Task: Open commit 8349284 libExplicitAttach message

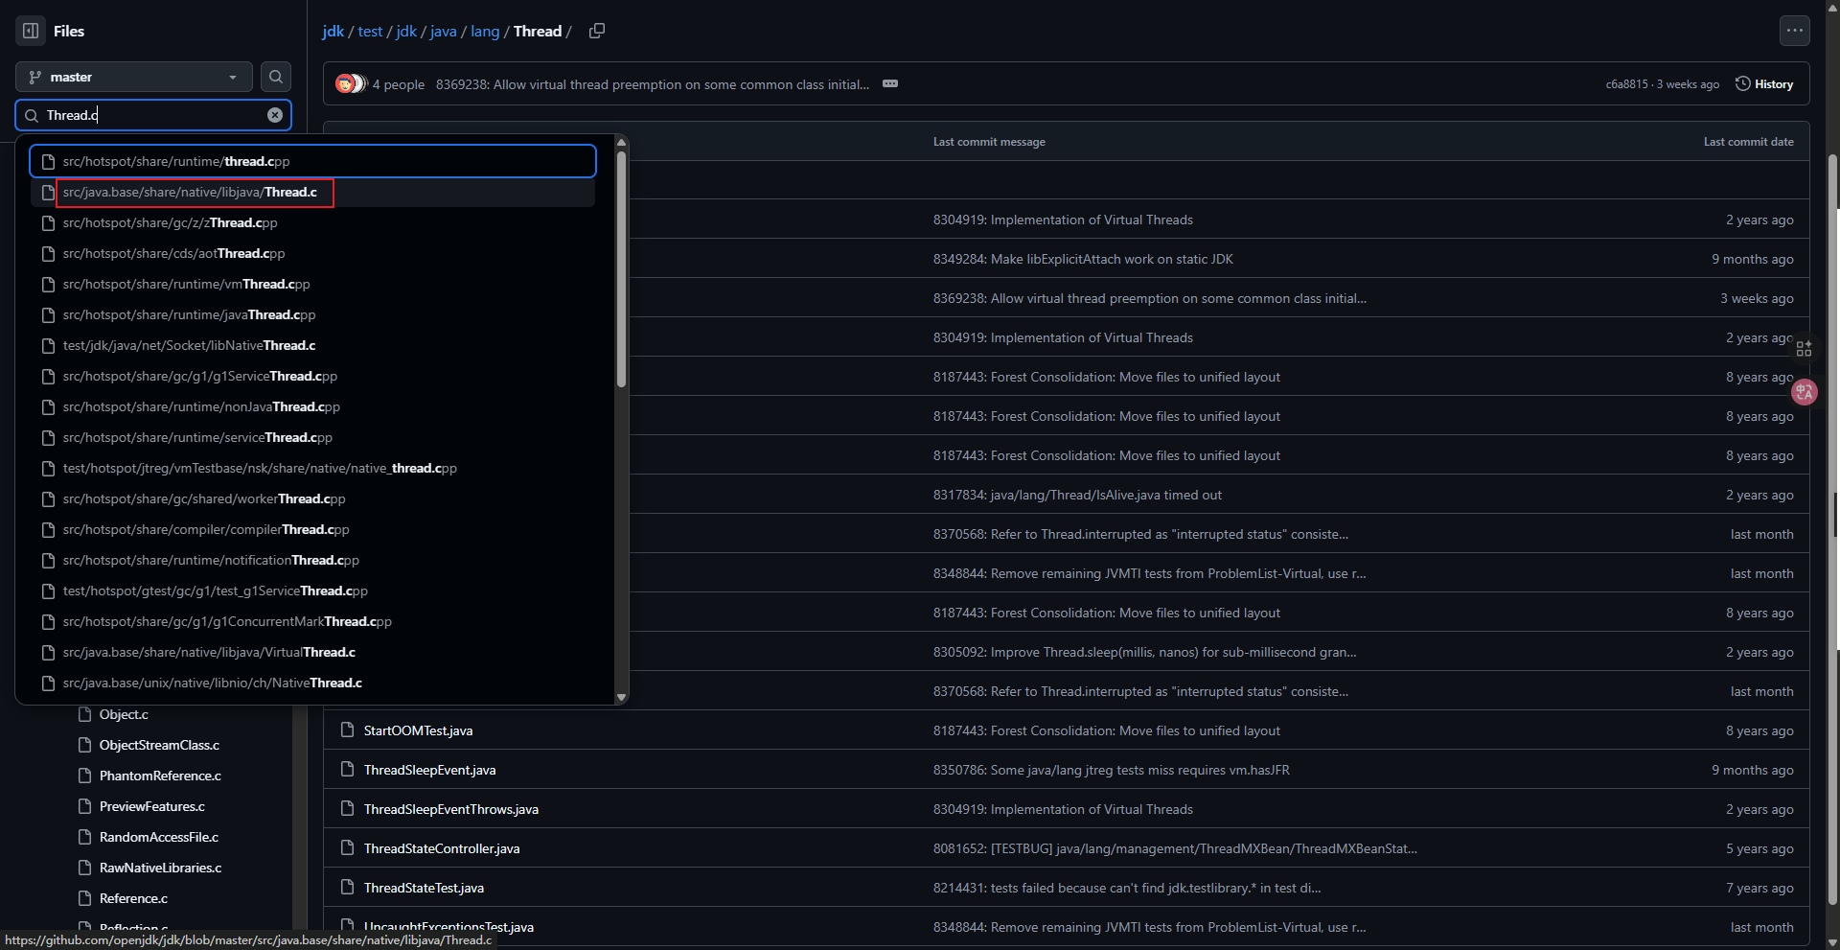Action: click(1083, 259)
